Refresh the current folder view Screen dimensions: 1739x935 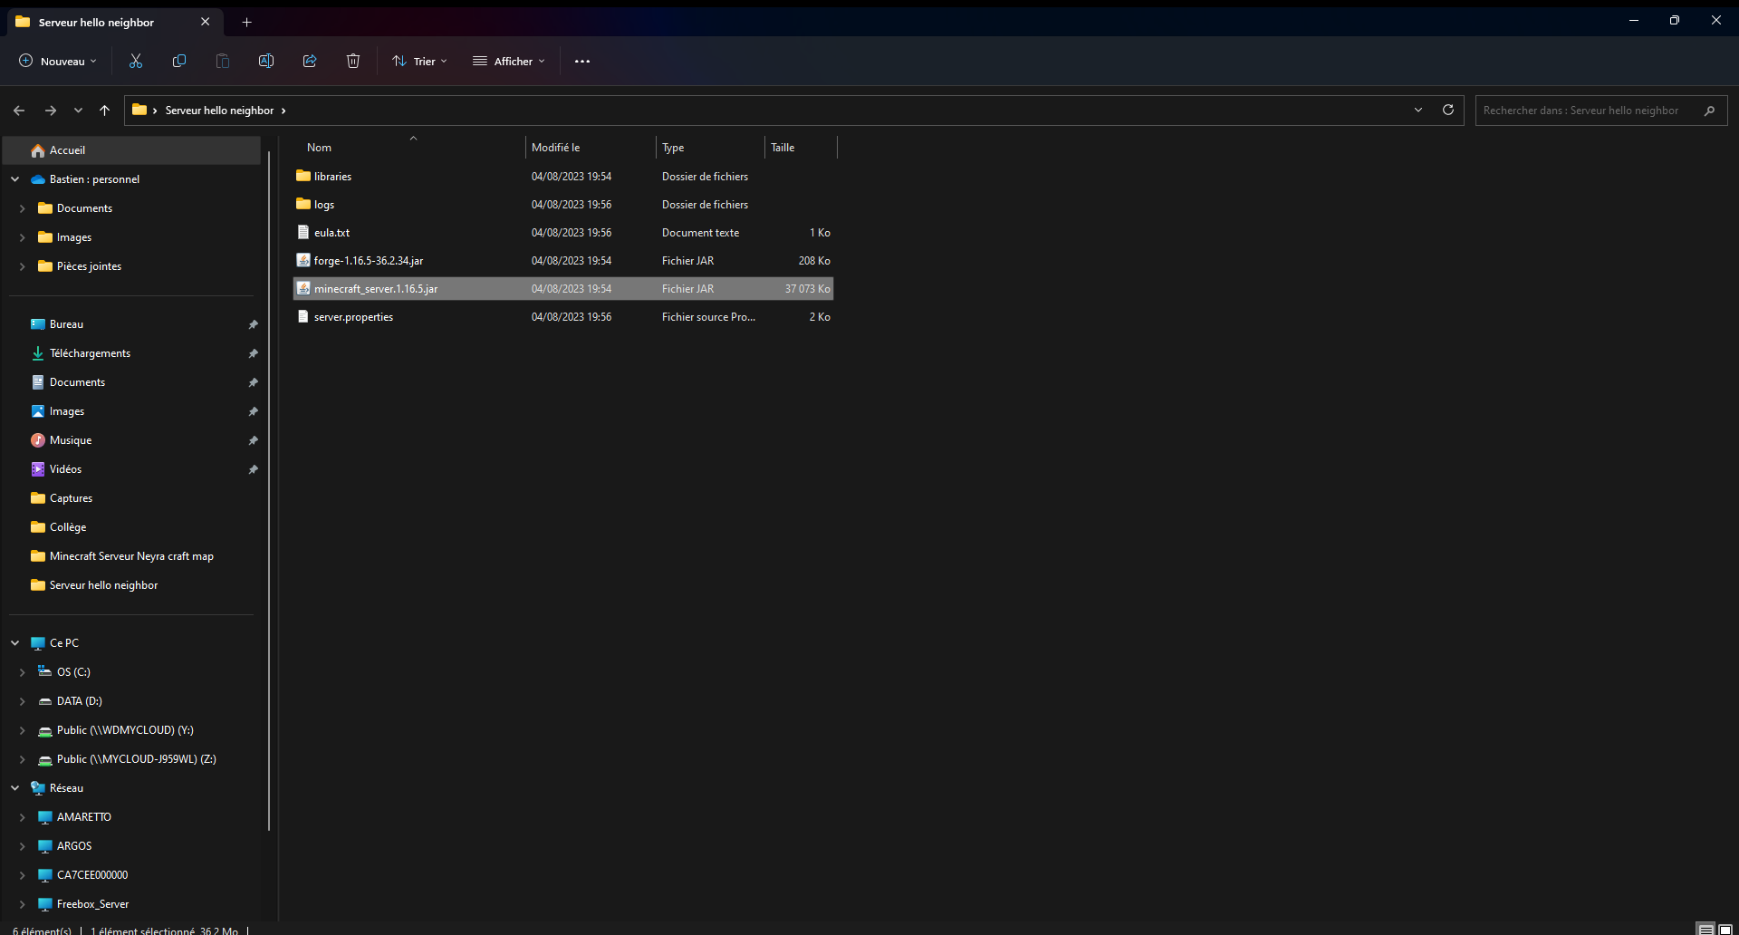coord(1448,110)
